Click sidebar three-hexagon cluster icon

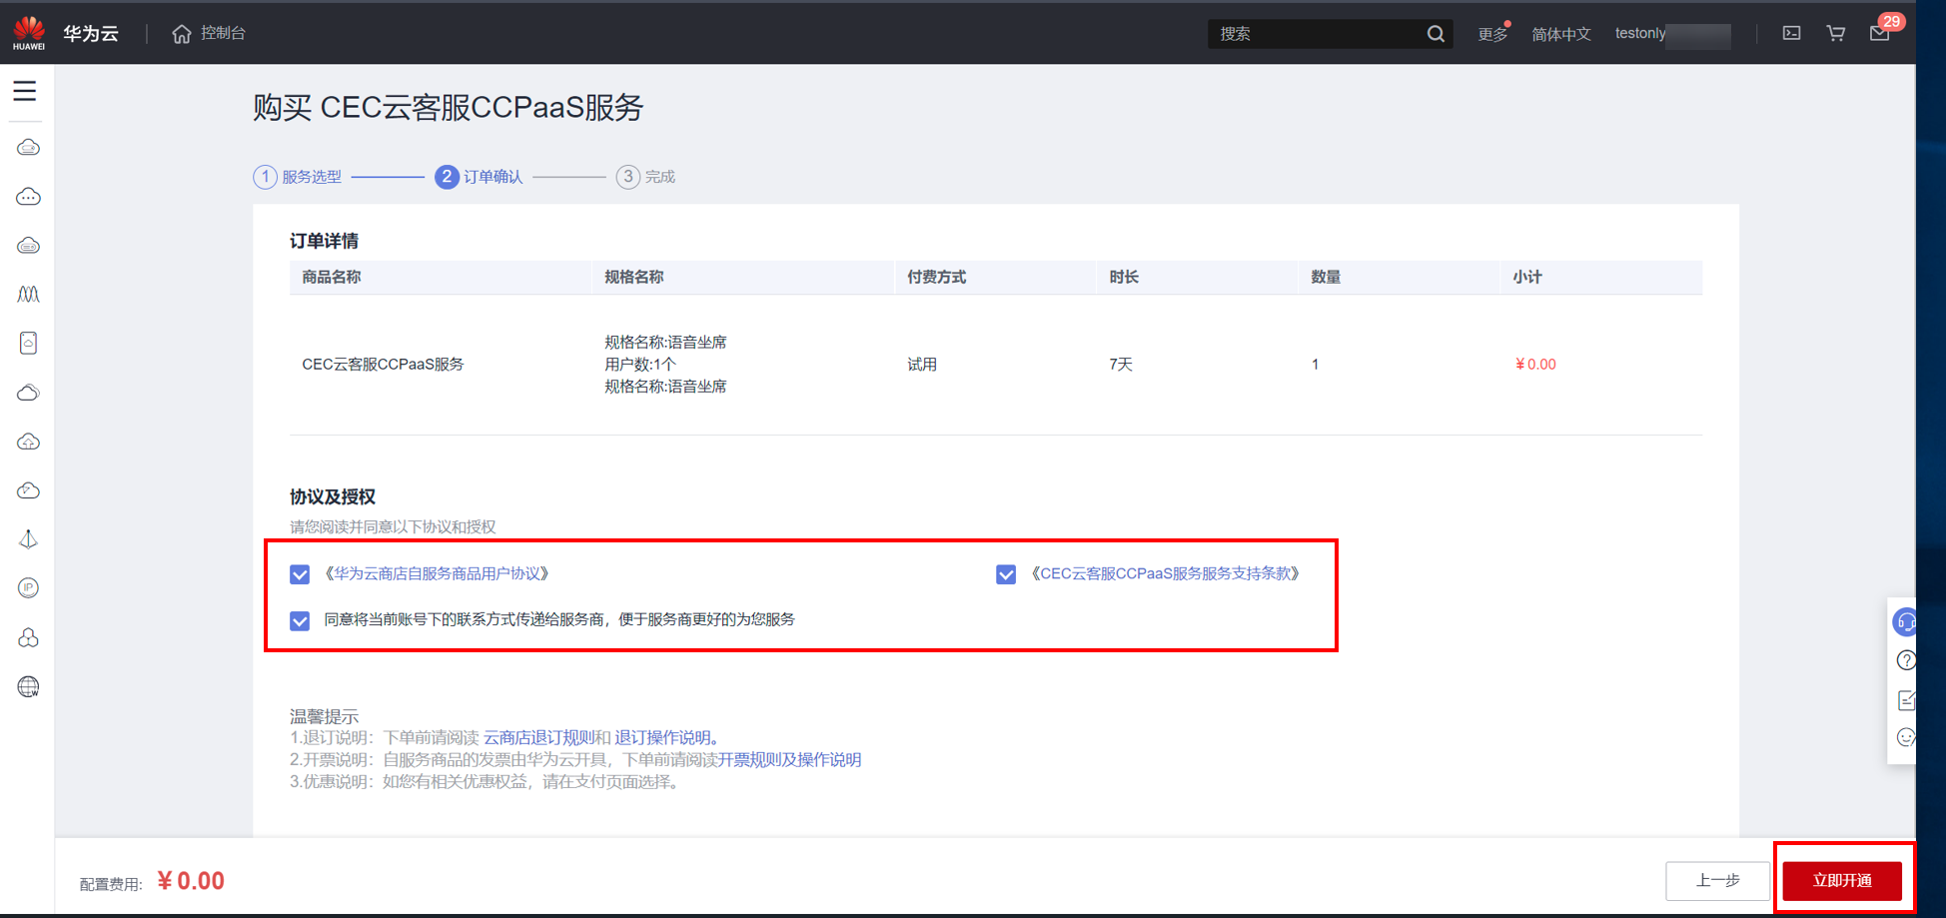tap(29, 637)
